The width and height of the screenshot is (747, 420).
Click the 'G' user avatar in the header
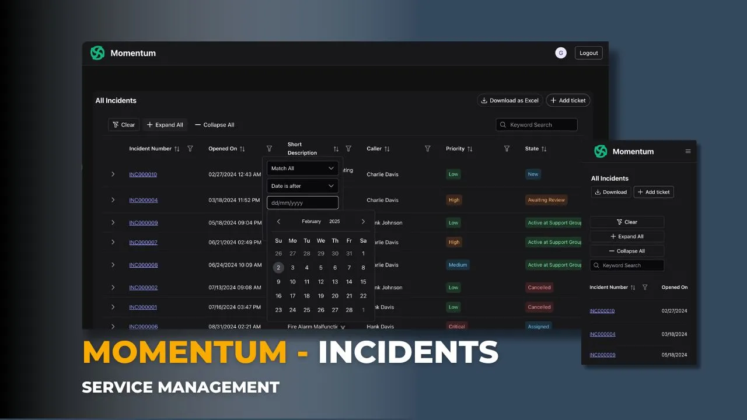tap(560, 52)
